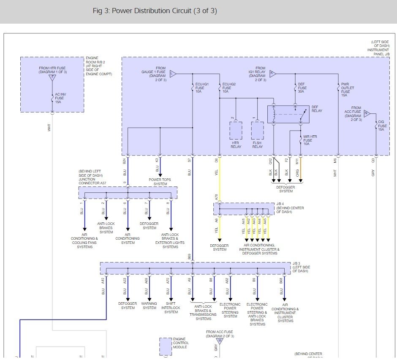
Task: Click the K connector triangle from IG1 relay
Action: coord(273,74)
